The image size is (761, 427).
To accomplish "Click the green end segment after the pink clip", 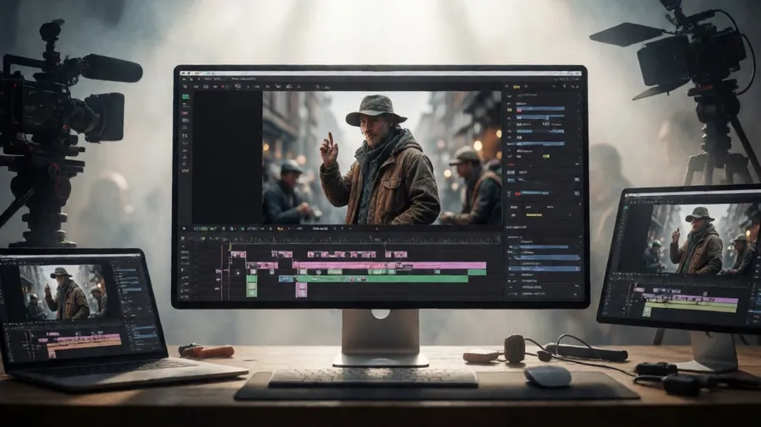I will pyautogui.click(x=477, y=272).
